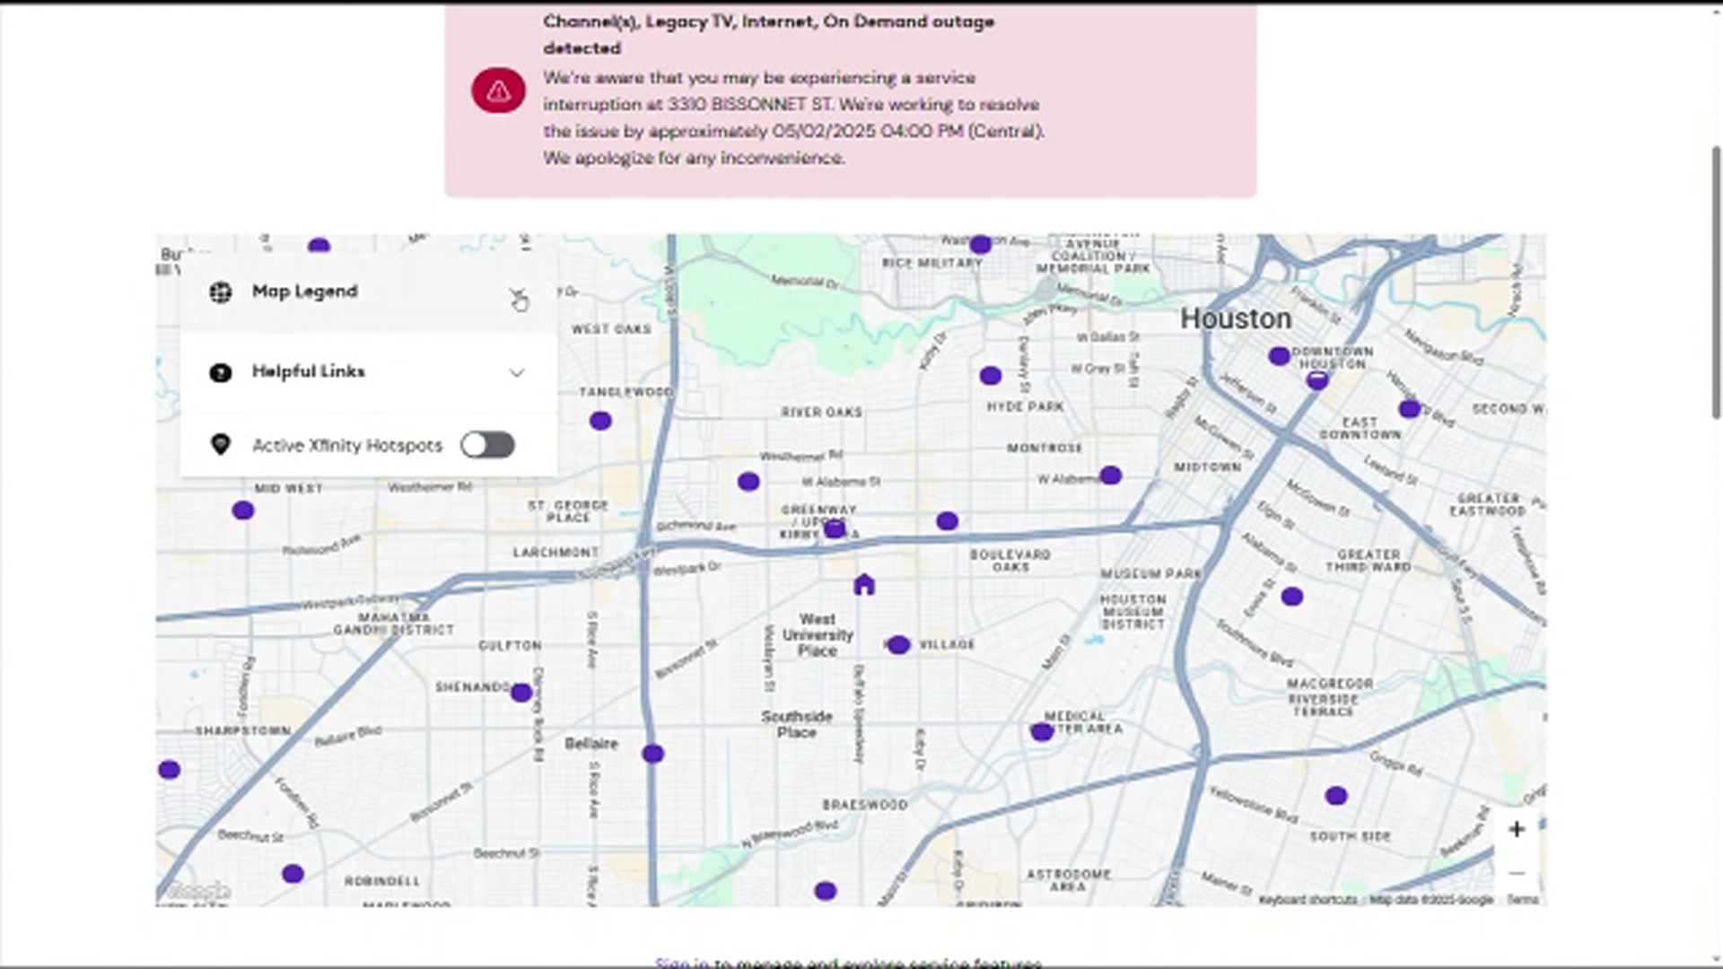Enable Active Xfinity Hotspots toggle

487,445
